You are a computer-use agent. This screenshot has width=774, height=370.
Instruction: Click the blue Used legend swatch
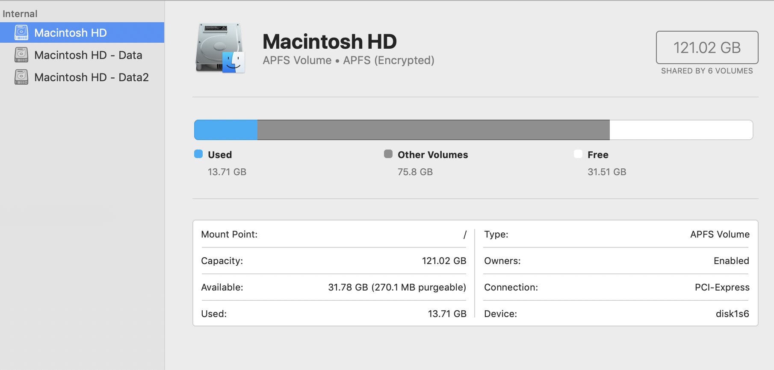[x=198, y=154]
